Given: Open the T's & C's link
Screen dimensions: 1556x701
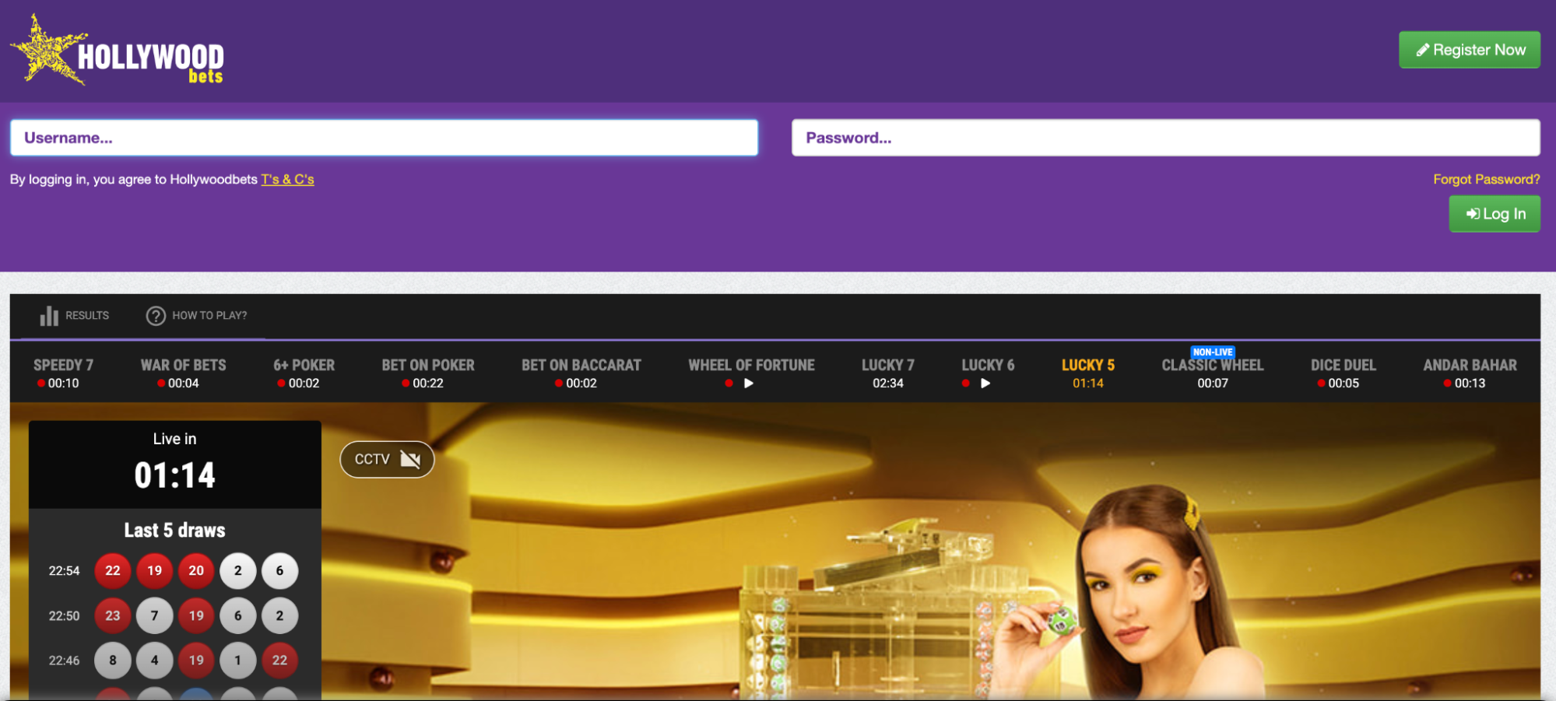Looking at the screenshot, I should click(287, 179).
